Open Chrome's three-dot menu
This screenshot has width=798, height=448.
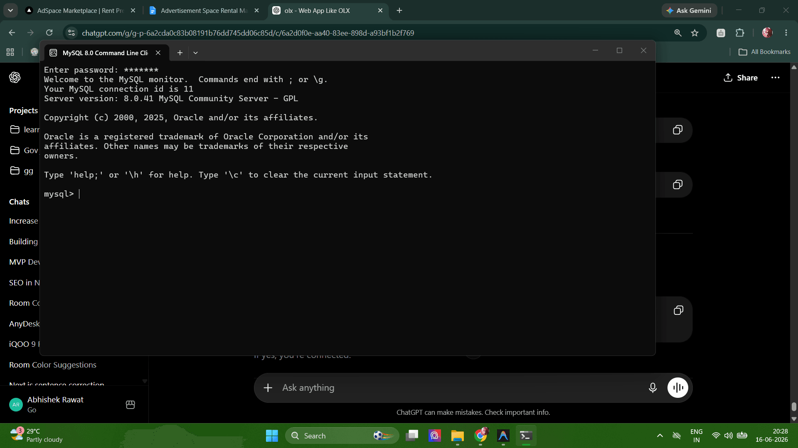pos(786,33)
